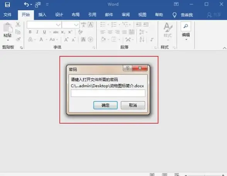The image size is (227, 176).
Task: Open the 文件 tab
Action: (x=7, y=15)
